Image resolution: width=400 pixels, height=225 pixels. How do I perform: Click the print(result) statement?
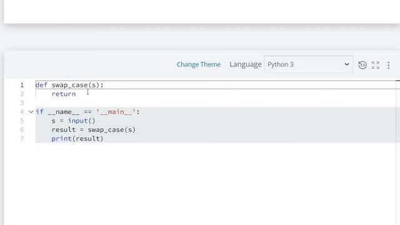(77, 139)
